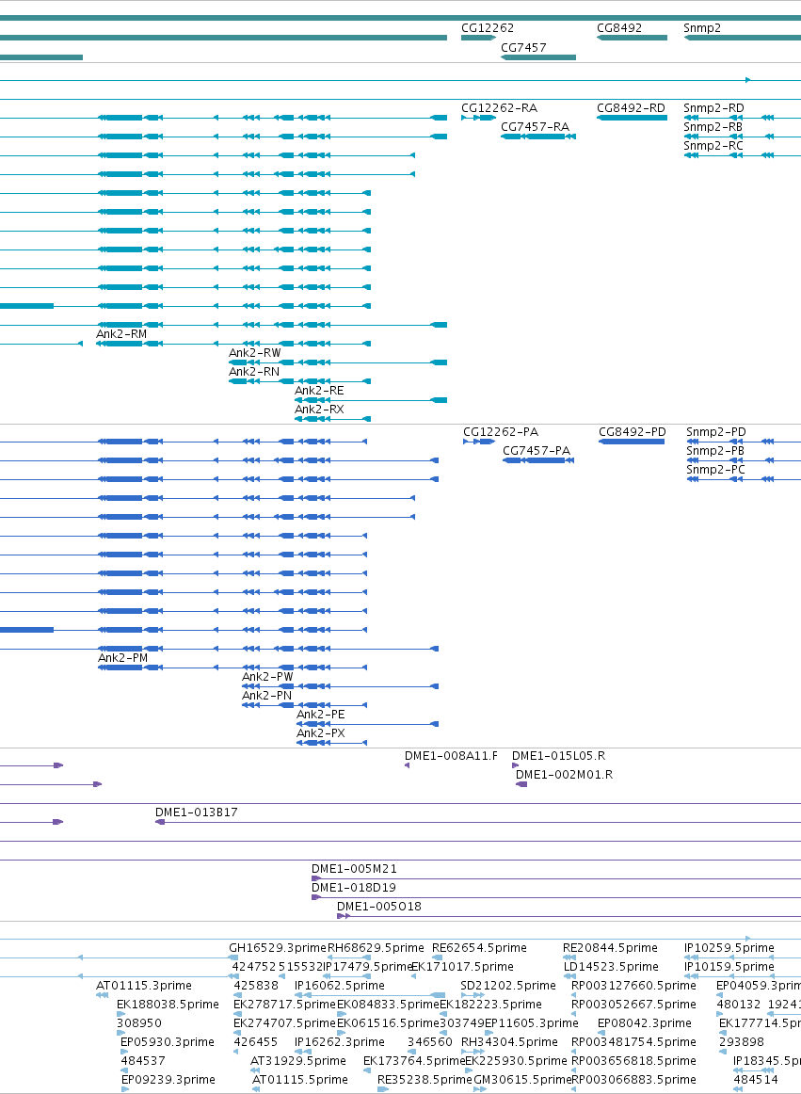The width and height of the screenshot is (801, 1094).
Task: Choose EST label EP05930.3prime
Action: pyautogui.click(x=168, y=1041)
